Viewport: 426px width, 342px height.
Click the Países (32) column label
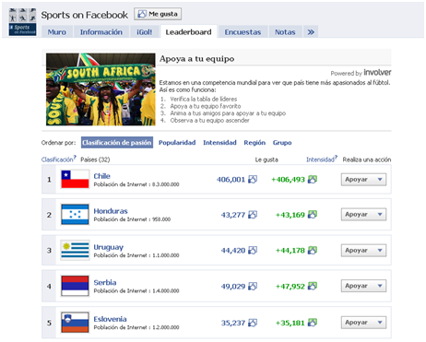pos(95,159)
